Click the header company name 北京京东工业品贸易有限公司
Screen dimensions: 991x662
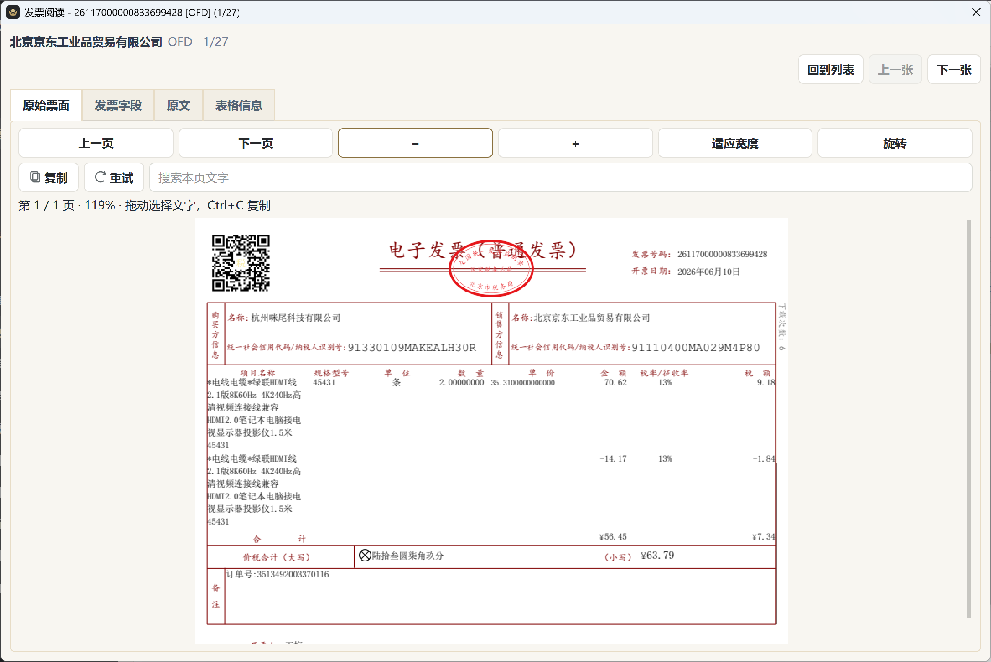[86, 42]
